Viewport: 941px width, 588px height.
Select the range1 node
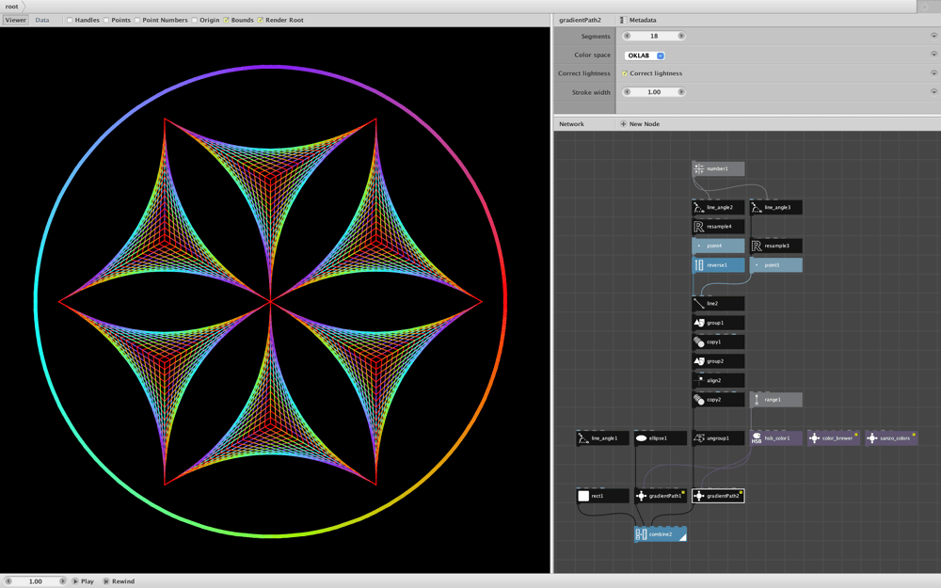click(x=775, y=399)
